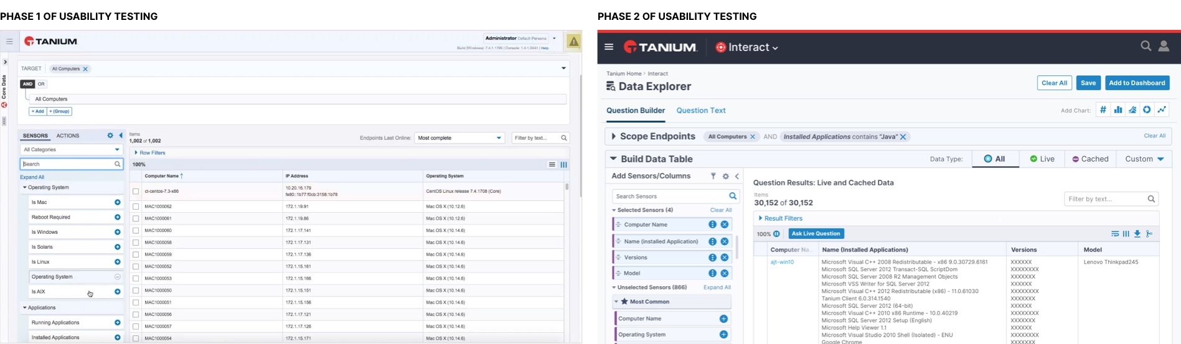
Task: Collapse the Operating System sensor group
Action: point(25,187)
